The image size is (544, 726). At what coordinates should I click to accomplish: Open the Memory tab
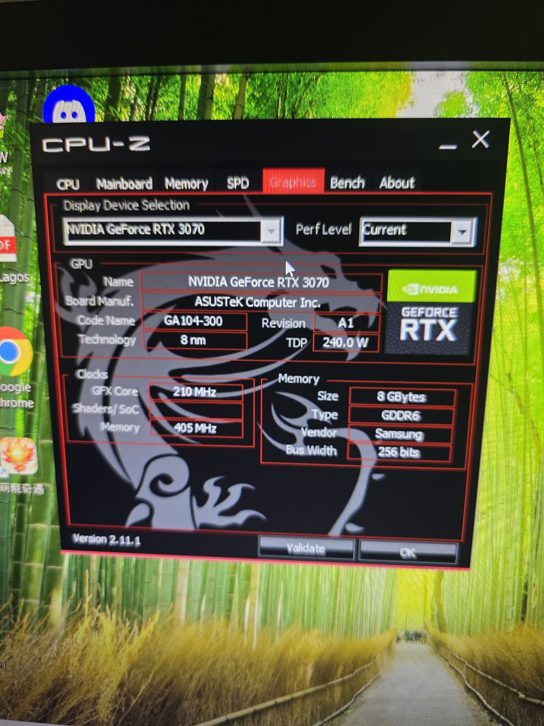pos(186,183)
